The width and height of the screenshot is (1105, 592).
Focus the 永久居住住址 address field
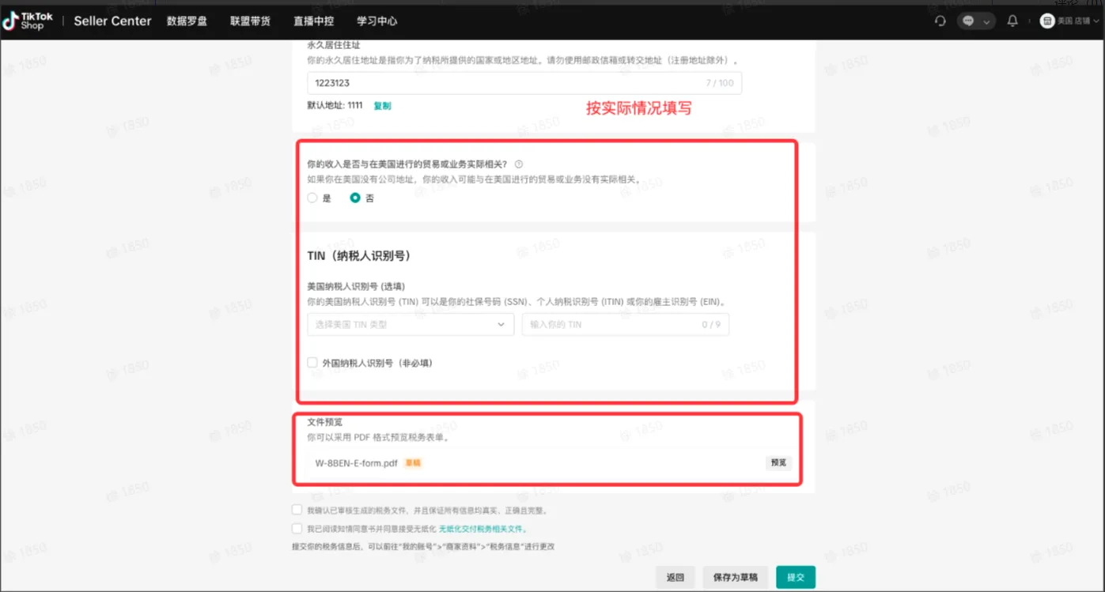pyautogui.click(x=524, y=83)
